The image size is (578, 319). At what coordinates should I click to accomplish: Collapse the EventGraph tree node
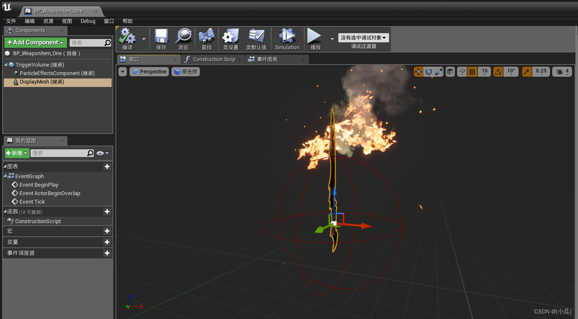point(6,176)
